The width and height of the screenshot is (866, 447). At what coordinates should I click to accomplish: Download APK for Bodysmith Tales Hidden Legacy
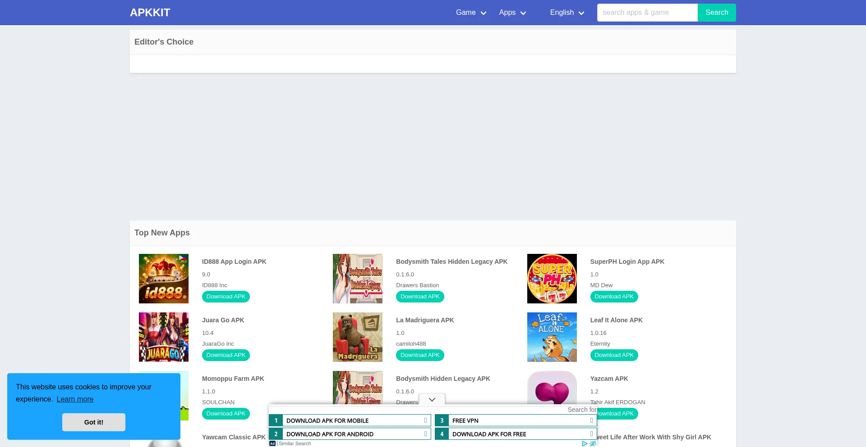(420, 297)
